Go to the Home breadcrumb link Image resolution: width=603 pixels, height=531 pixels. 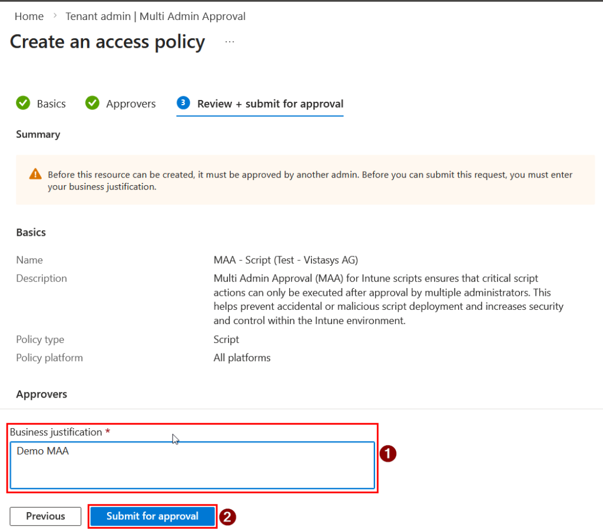29,16
